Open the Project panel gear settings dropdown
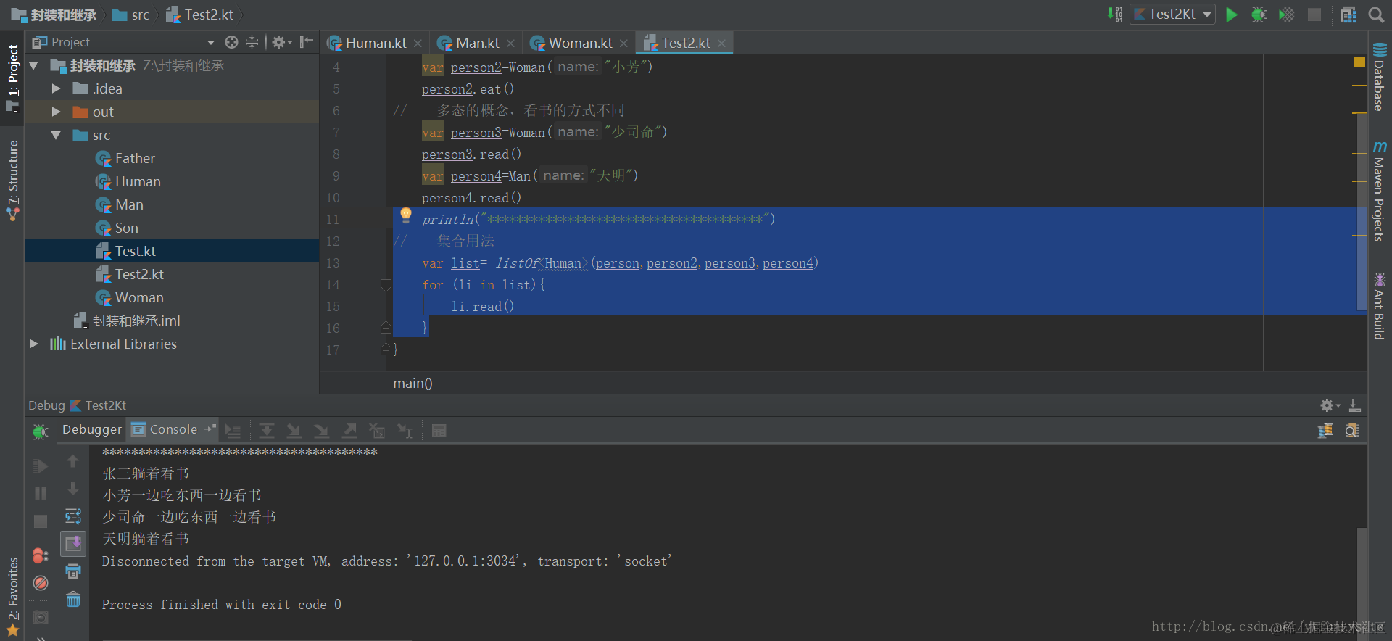Screen dimensions: 1392x641 (x=281, y=42)
